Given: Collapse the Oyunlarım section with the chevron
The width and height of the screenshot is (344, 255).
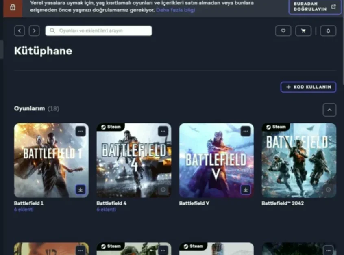Looking at the screenshot, I should tap(329, 110).
